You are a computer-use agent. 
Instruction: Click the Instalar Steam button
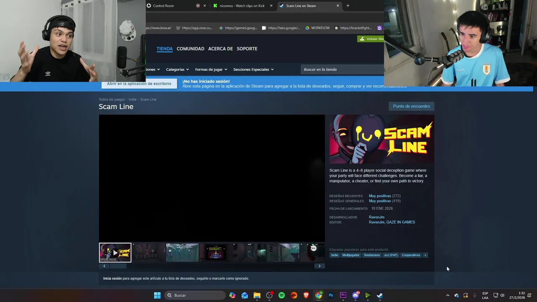[371, 39]
